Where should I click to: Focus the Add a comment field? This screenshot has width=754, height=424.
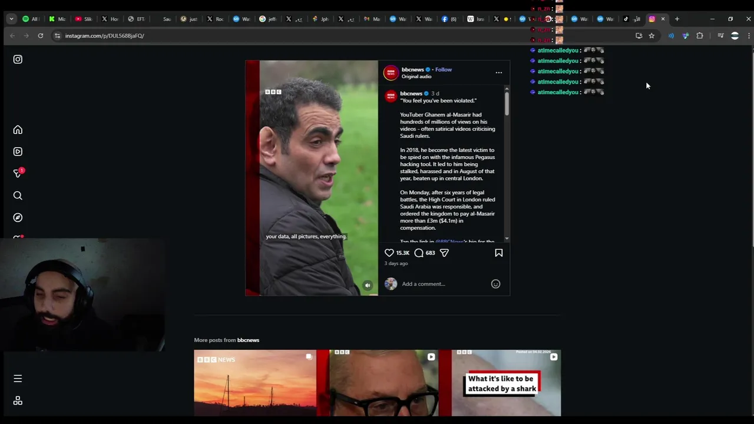click(445, 284)
